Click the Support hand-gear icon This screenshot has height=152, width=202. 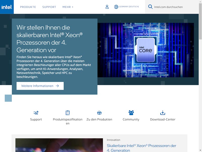36,113
